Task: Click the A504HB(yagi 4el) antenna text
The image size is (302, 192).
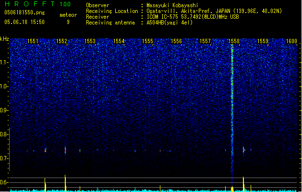Action: 169,23
